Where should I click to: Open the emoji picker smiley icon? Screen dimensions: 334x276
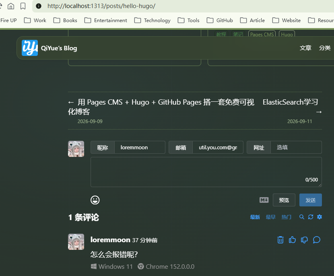pyautogui.click(x=95, y=200)
